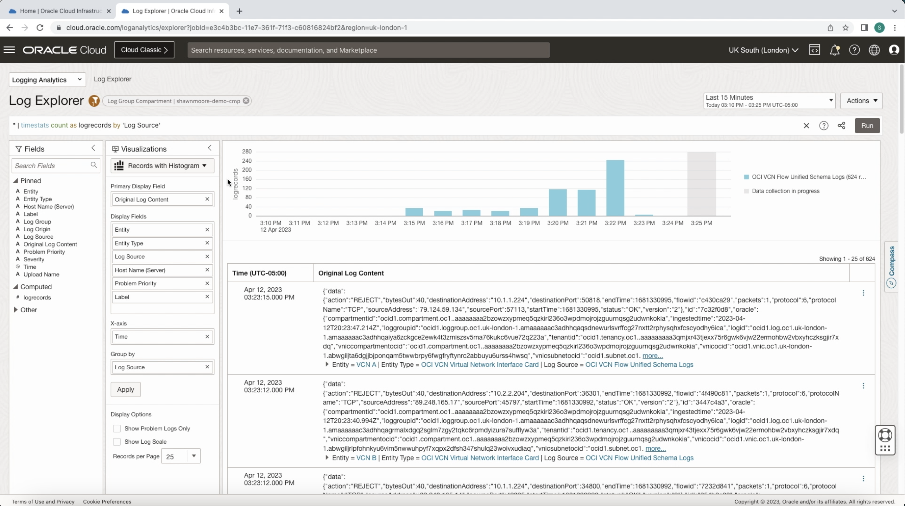Open the user profile avatar icon

[x=894, y=50]
